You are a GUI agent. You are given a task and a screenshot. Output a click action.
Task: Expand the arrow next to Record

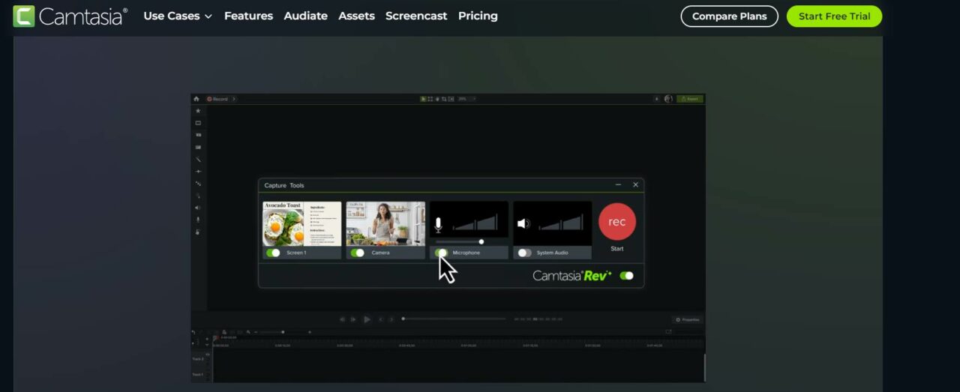[x=234, y=99]
